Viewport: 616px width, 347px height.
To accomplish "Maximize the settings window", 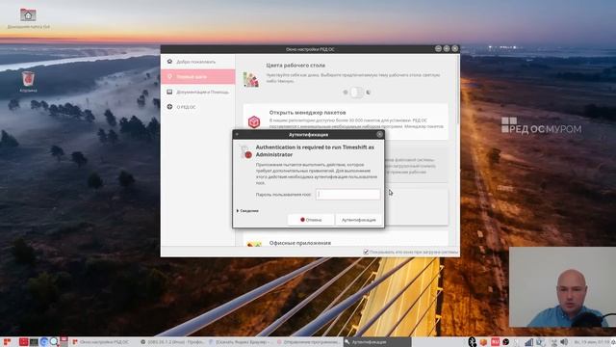I will coord(447,48).
